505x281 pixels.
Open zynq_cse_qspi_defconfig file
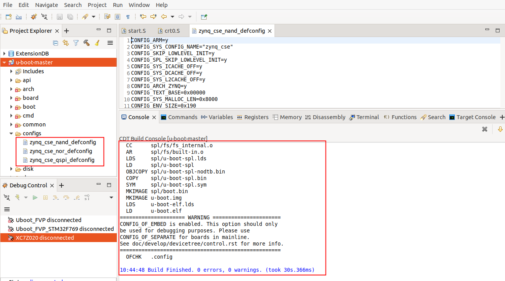pos(62,160)
